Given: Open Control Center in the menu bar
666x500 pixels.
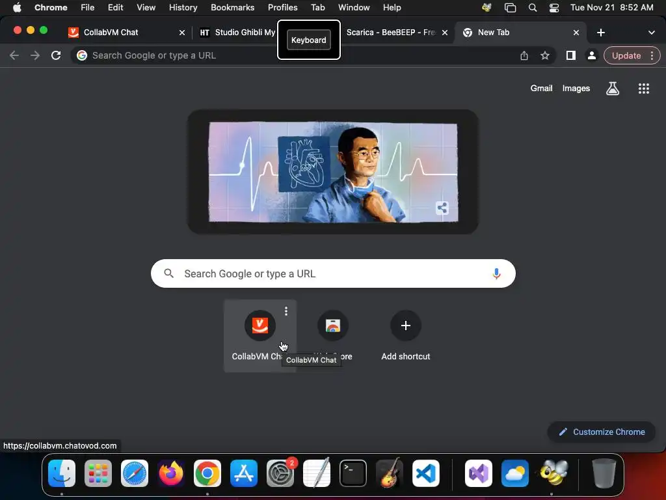Looking at the screenshot, I should 554,8.
